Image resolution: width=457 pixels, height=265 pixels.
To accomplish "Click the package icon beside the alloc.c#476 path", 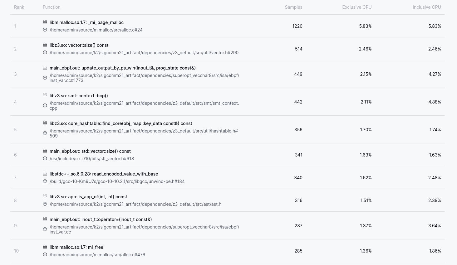I will pos(45,255).
